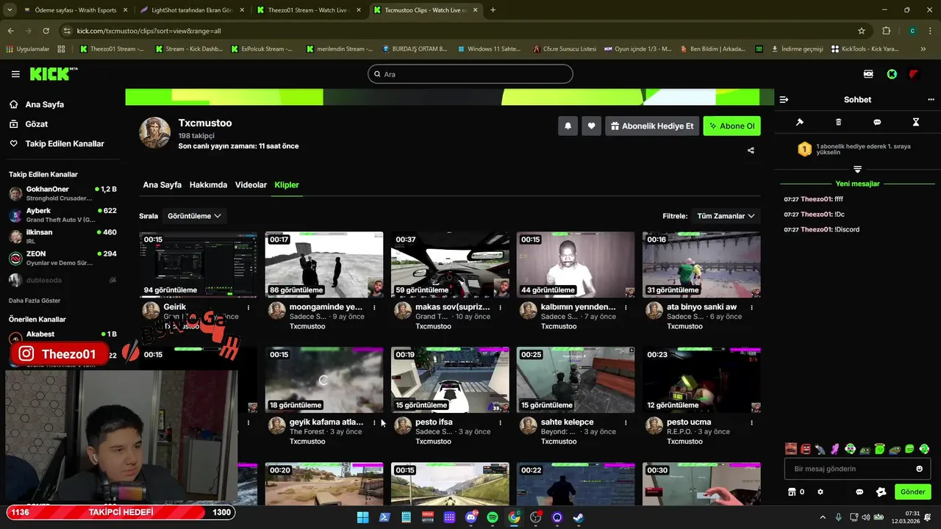
Task: Open the emoji picker in message box
Action: click(x=919, y=469)
